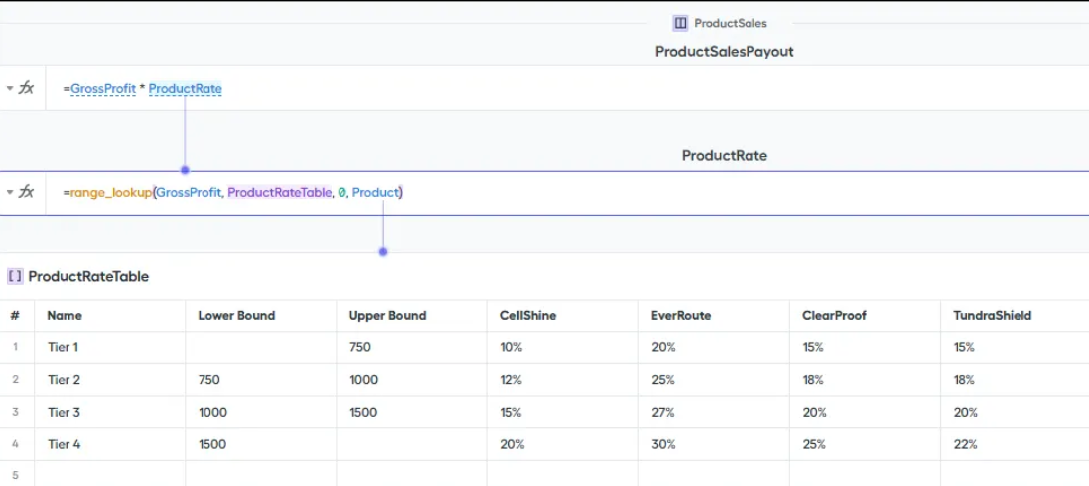Click Tier 3 EverRoute rate 27%
Viewport: 1089px width, 486px height.
pos(714,412)
